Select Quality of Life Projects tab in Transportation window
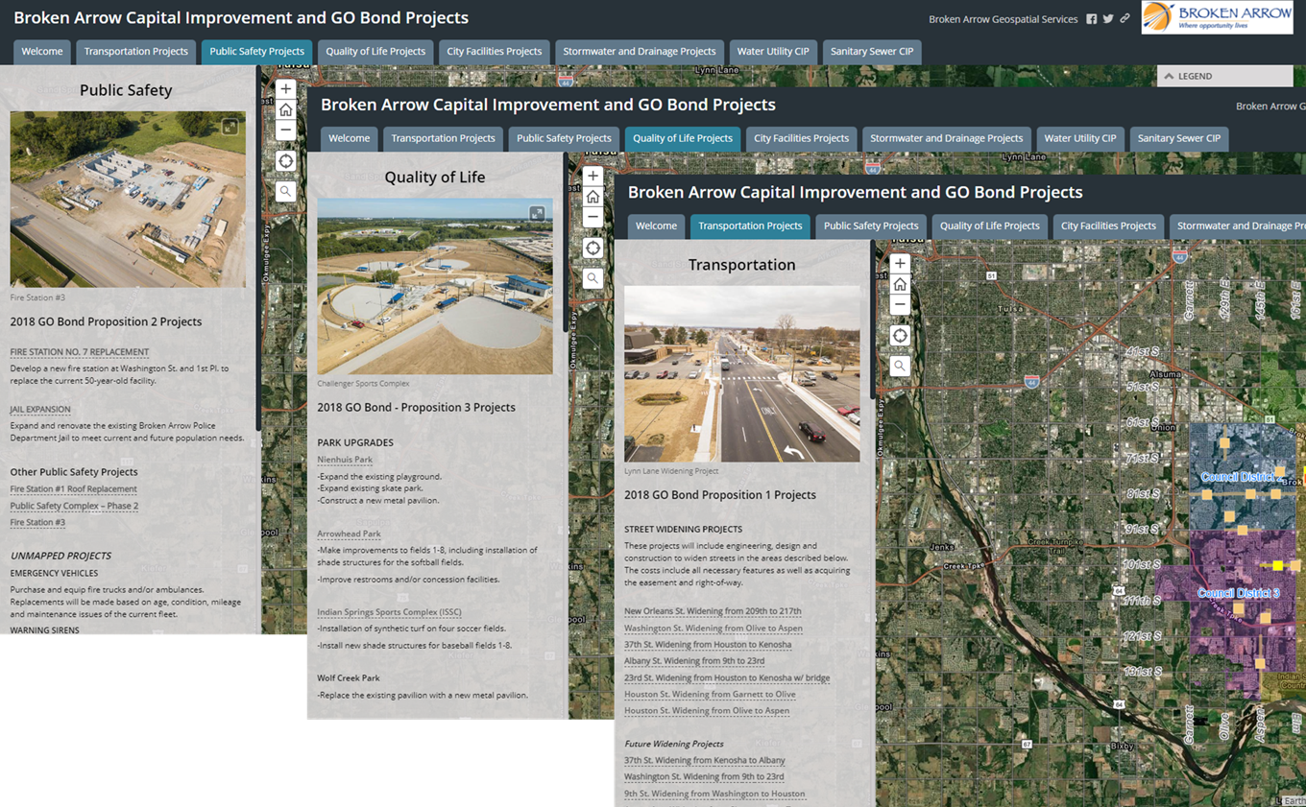 pos(989,226)
